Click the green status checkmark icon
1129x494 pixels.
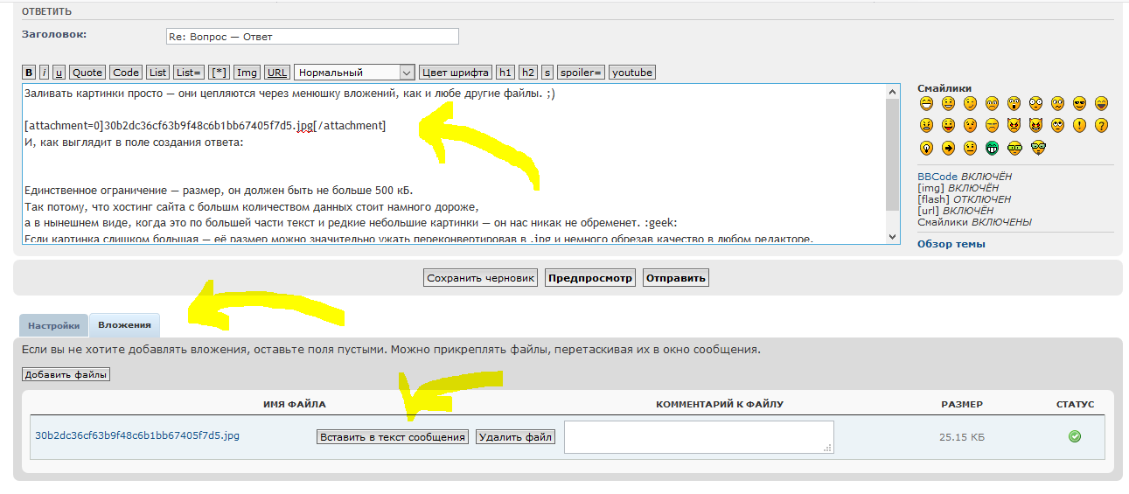[x=1075, y=436]
